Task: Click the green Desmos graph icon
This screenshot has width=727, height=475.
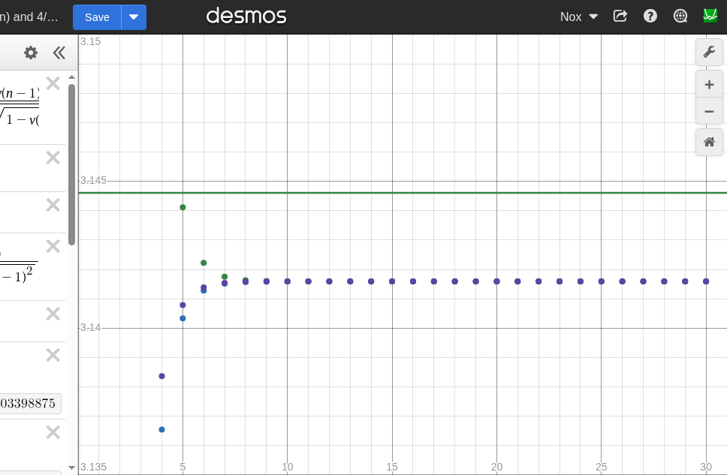Action: coord(710,17)
